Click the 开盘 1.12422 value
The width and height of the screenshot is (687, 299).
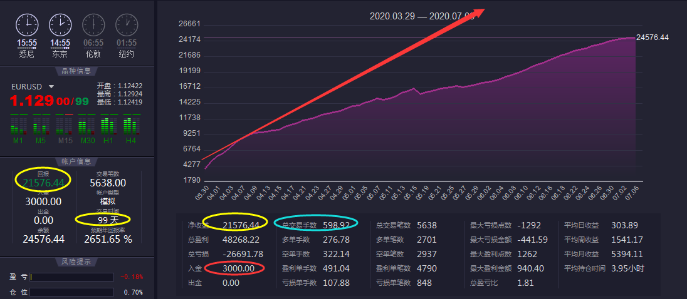(x=130, y=86)
